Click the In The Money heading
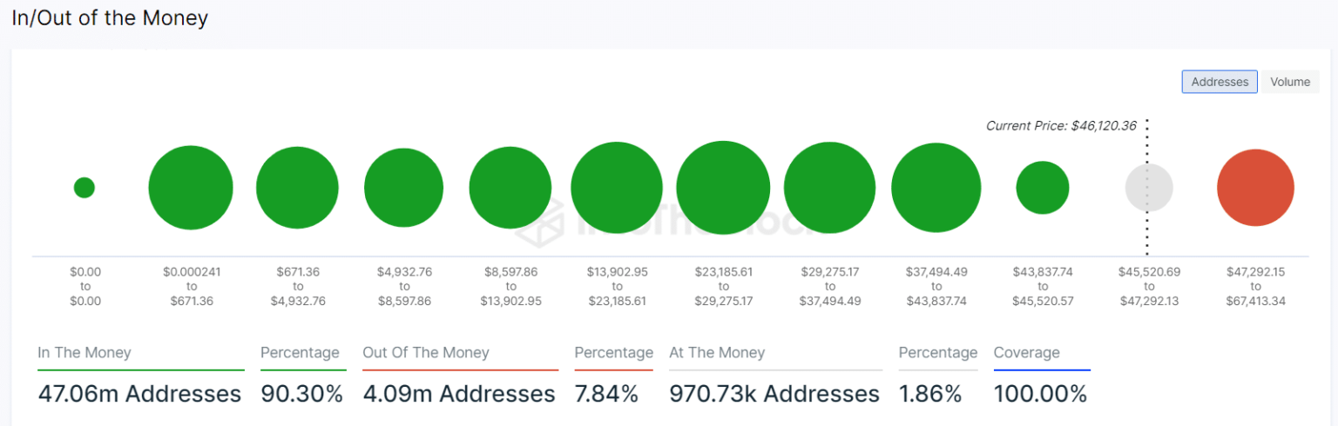 (84, 353)
